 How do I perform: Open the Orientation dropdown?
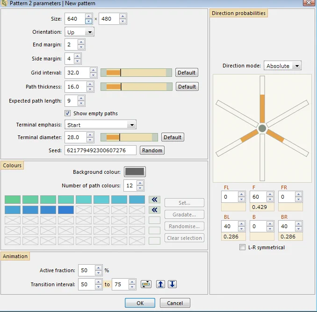tap(79, 32)
